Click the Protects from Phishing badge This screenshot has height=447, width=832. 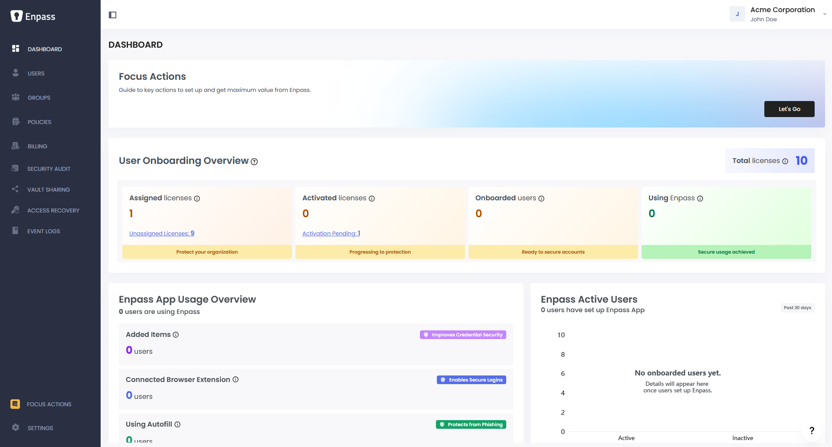point(471,424)
